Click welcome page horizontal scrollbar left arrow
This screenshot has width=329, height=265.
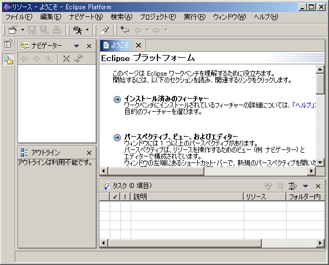[x=103, y=171]
